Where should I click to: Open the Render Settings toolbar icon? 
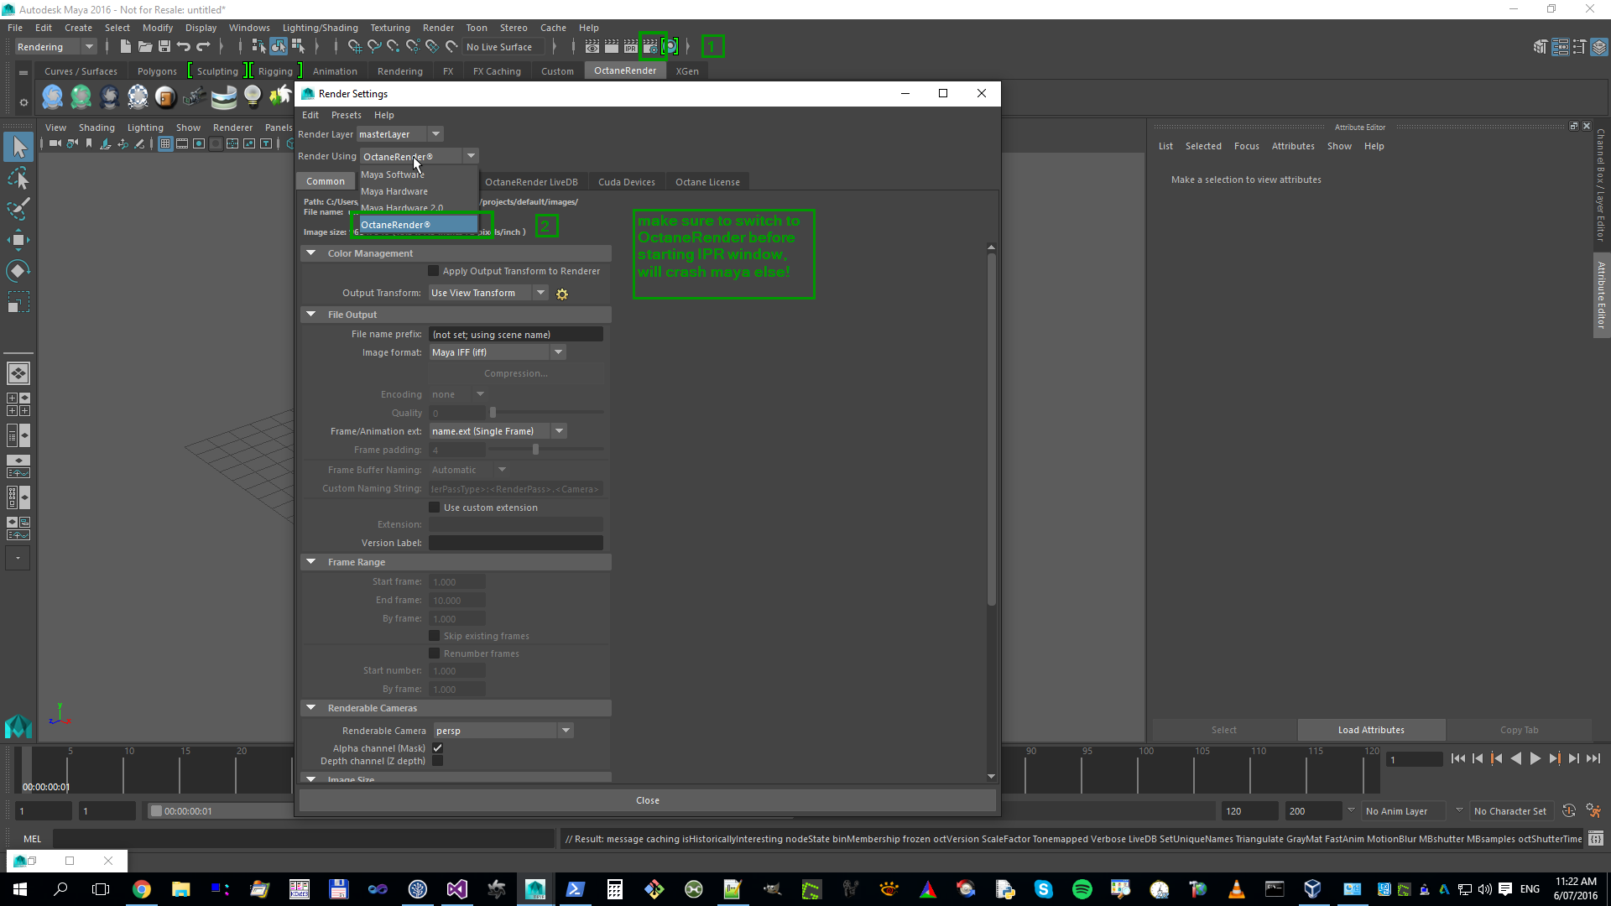tap(651, 47)
